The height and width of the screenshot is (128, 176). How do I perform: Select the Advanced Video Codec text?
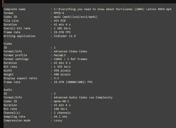(71, 51)
